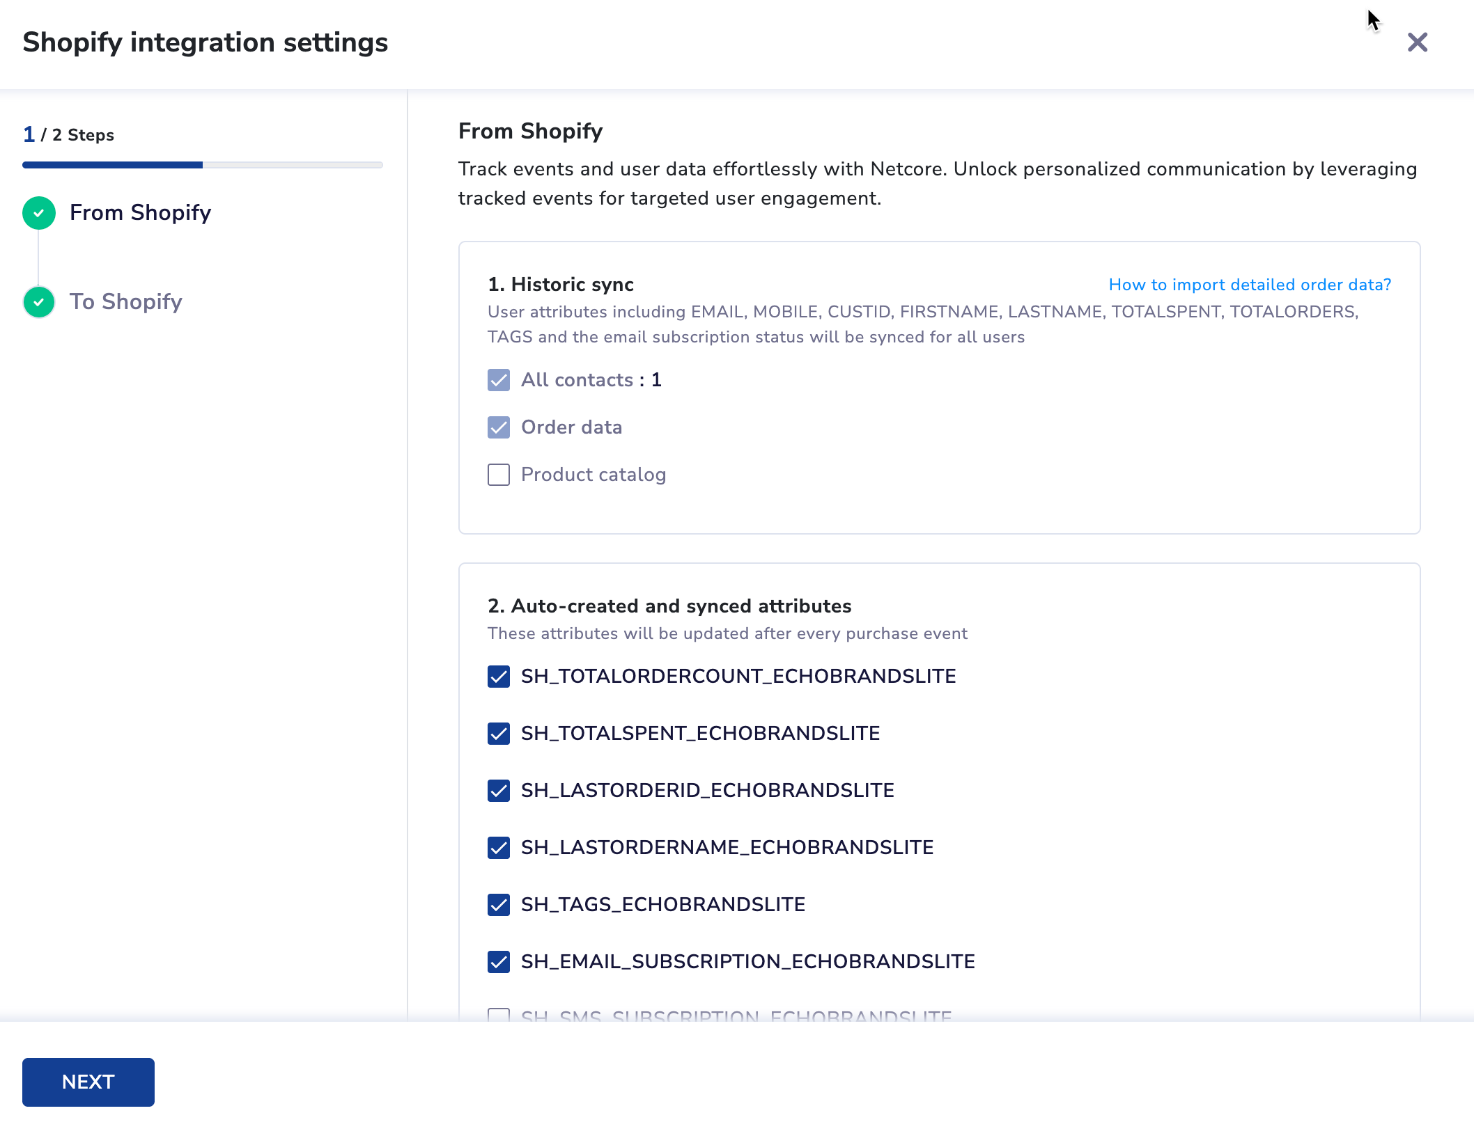
Task: Open the To Shopify step
Action: click(x=125, y=302)
